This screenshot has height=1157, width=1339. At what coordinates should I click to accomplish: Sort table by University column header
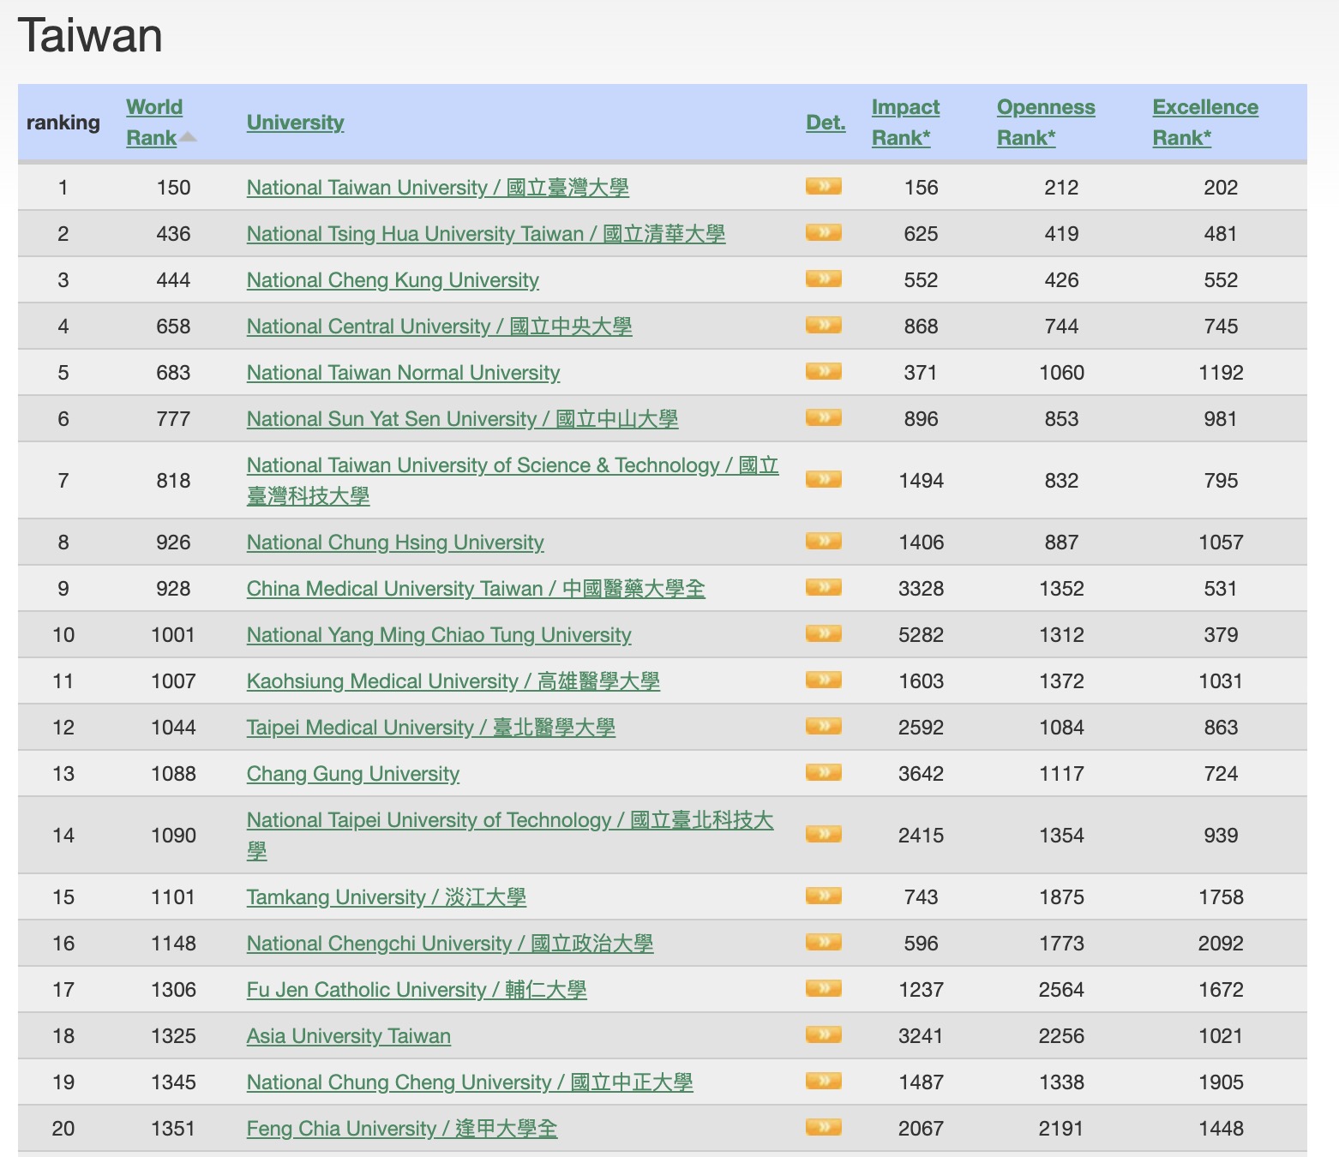[295, 123]
